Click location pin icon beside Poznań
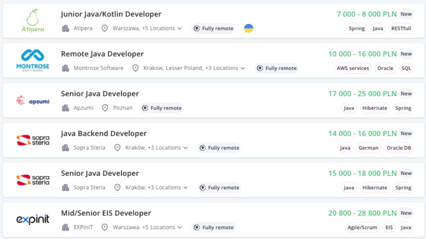 105,108
